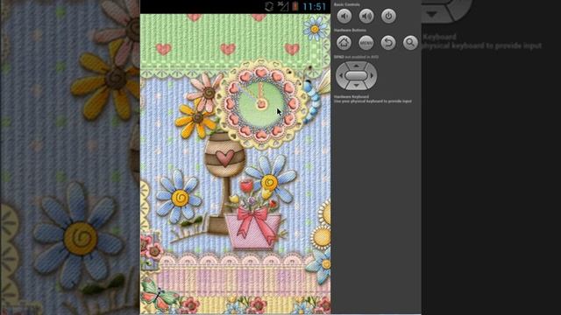Screen dimensions: 561x315
Task: Tap the battery icon in status bar
Action: (295, 6)
